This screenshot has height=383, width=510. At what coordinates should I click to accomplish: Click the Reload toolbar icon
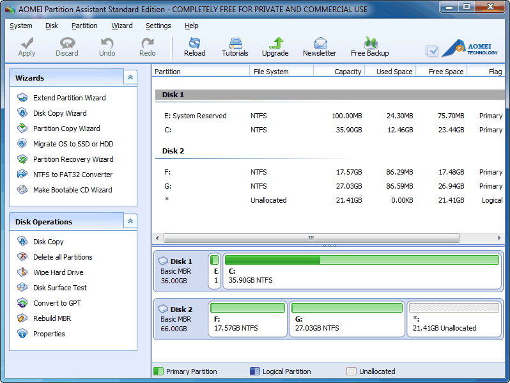(x=194, y=42)
